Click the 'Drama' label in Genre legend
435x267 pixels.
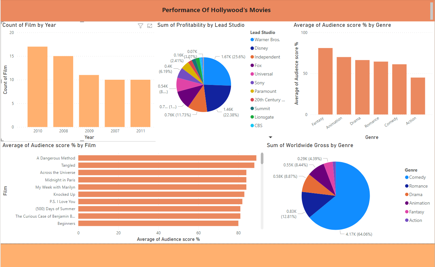point(416,194)
